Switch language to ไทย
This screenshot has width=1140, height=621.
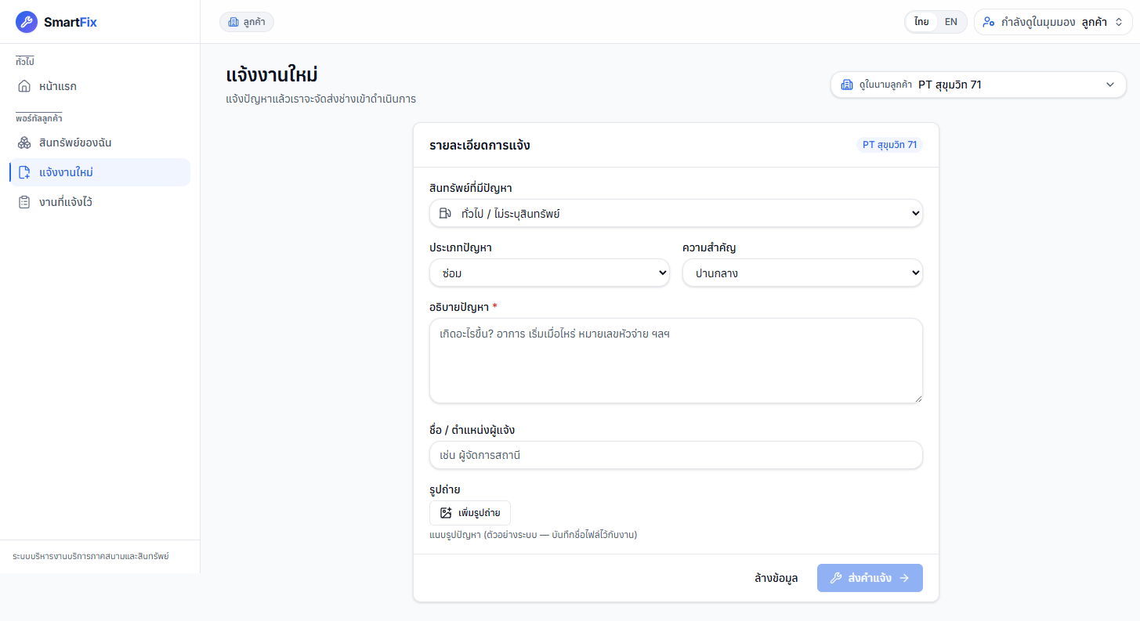point(921,22)
